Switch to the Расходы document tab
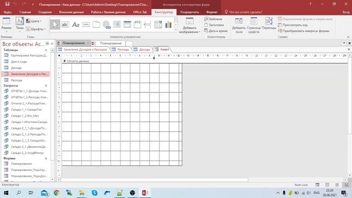The image size is (352, 198). point(120,50)
